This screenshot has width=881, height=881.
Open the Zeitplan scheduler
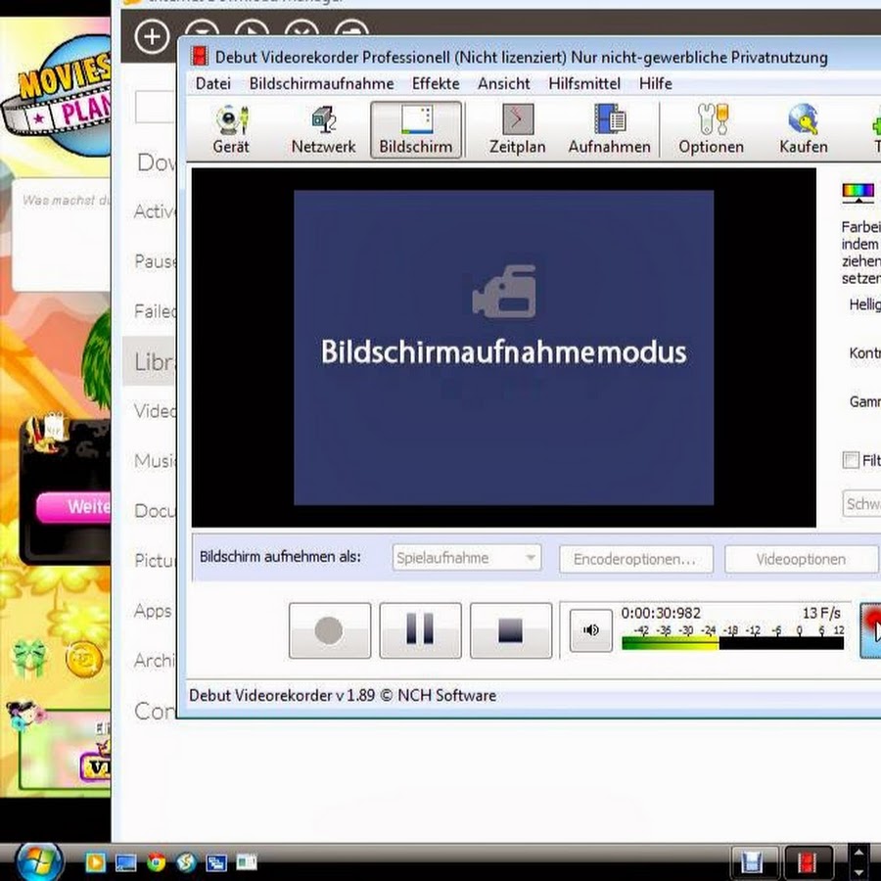[x=517, y=130]
